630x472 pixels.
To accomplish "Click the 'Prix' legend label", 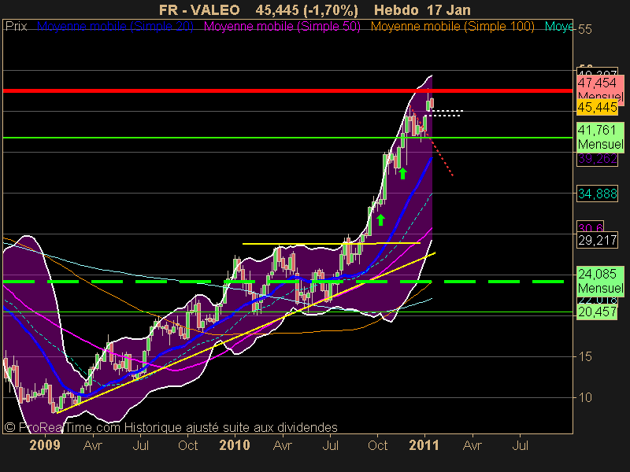I will tap(16, 27).
